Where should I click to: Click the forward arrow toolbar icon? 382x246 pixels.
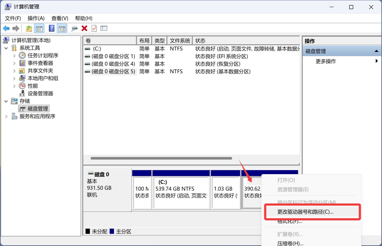click(16, 29)
